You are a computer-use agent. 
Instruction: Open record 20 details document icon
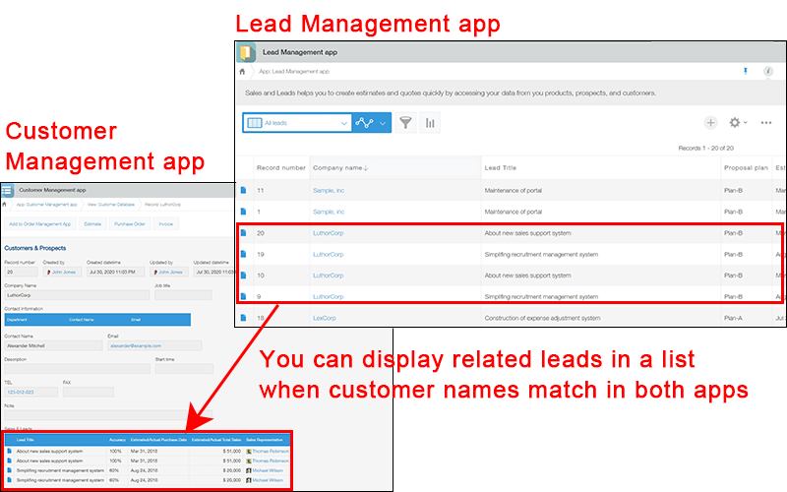click(x=244, y=233)
